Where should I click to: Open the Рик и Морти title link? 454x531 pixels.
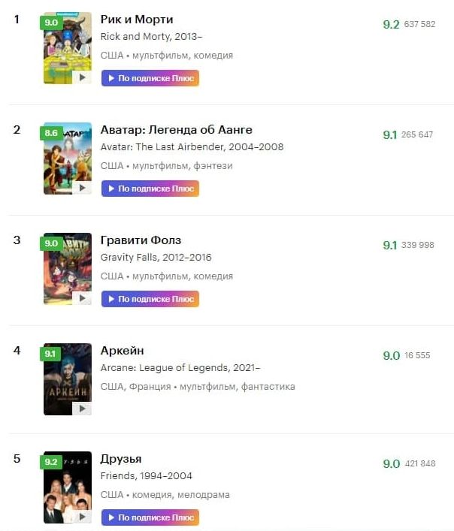click(137, 20)
